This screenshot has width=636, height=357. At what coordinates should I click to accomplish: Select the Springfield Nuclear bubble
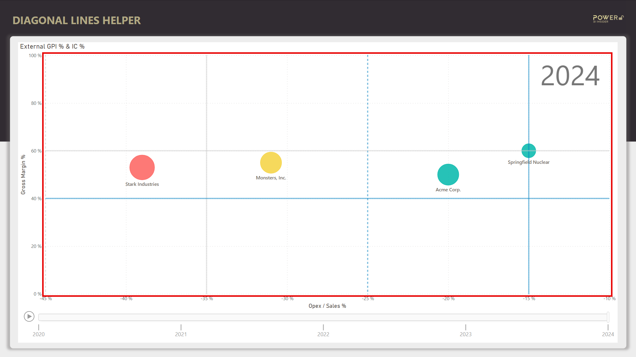[x=529, y=151]
